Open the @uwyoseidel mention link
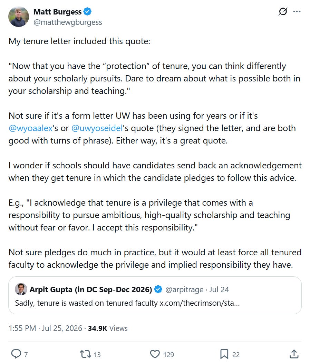The image size is (310, 364). [x=97, y=128]
